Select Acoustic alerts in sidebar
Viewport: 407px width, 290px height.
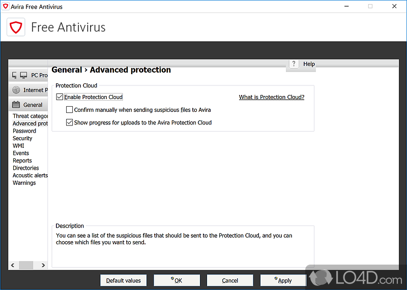30,175
